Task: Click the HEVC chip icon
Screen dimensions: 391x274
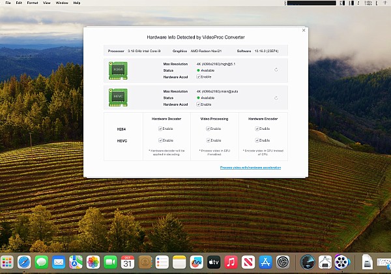Action: click(x=118, y=97)
